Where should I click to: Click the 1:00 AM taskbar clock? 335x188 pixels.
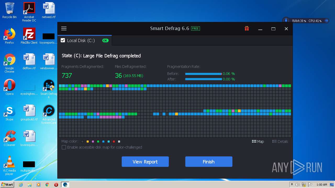click(322, 185)
